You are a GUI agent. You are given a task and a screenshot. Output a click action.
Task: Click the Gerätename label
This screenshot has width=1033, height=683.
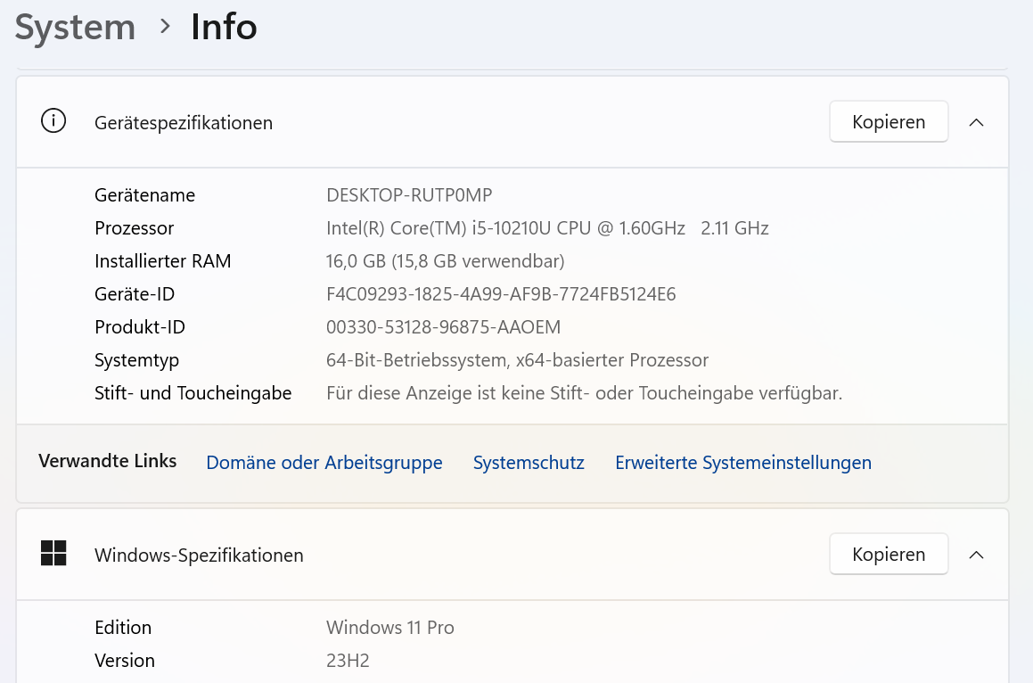tap(145, 195)
